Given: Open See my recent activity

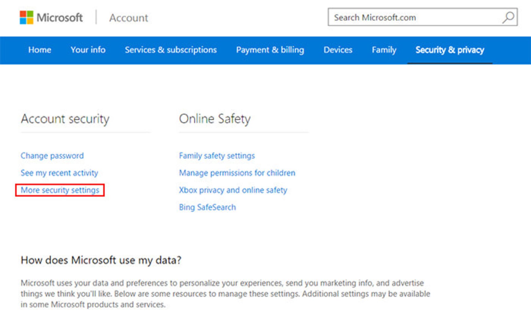Looking at the screenshot, I should point(59,173).
